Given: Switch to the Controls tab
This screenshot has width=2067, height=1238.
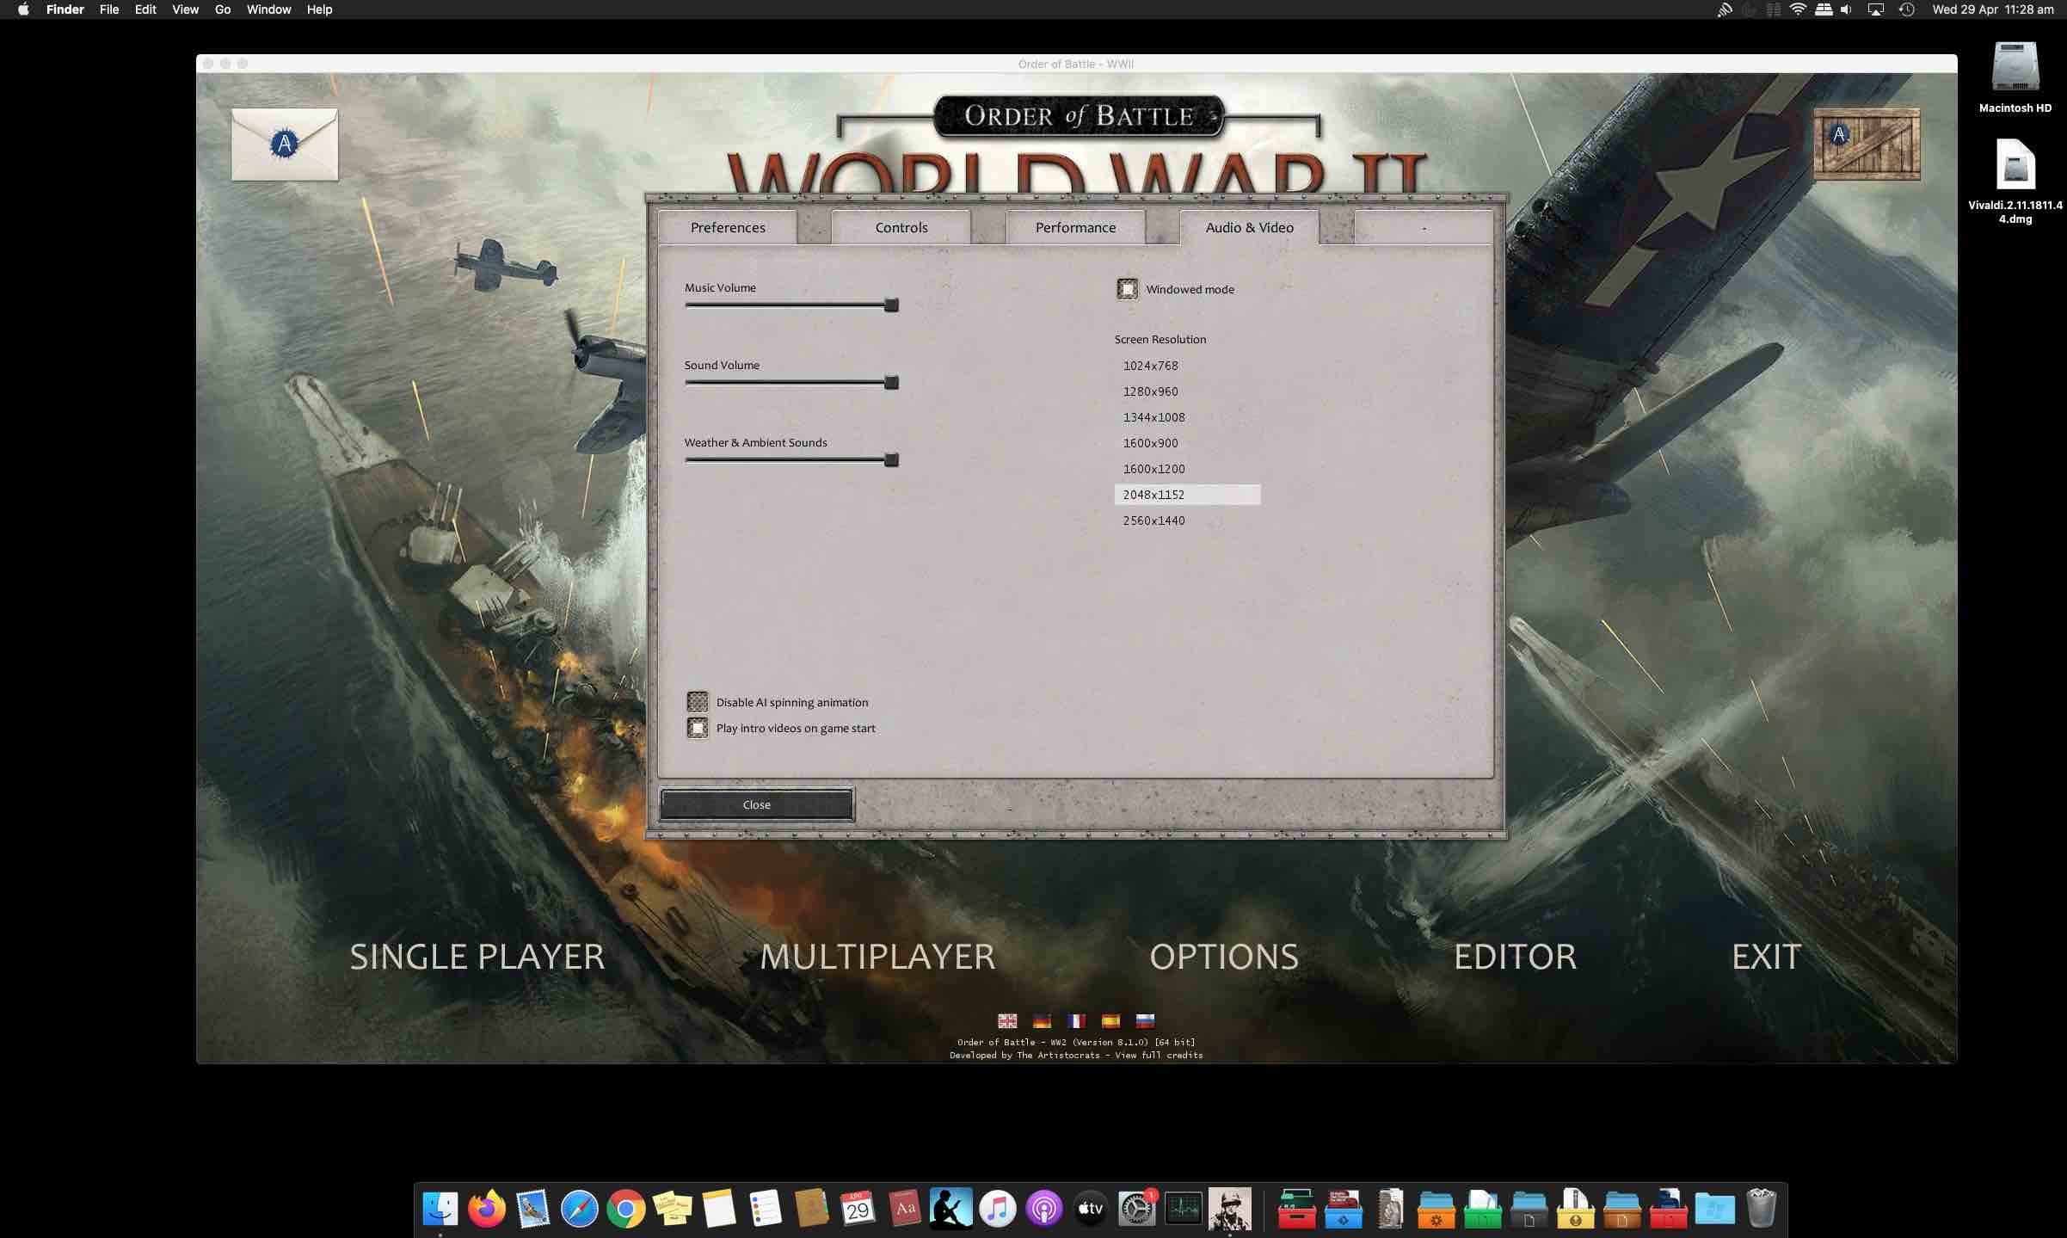Looking at the screenshot, I should pyautogui.click(x=901, y=227).
